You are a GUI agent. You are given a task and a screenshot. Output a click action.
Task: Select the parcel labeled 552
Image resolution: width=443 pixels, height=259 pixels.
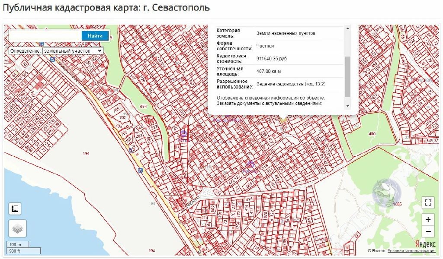click(x=218, y=192)
